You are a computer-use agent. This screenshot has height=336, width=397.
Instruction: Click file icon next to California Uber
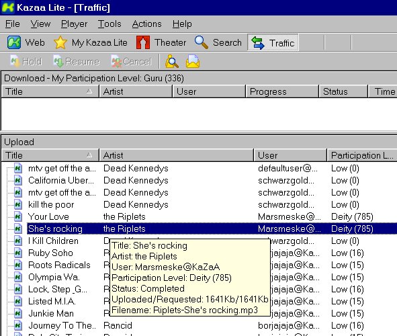(17, 180)
